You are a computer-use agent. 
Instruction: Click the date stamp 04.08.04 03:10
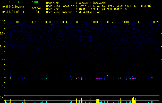pyautogui.click(x=13, y=12)
